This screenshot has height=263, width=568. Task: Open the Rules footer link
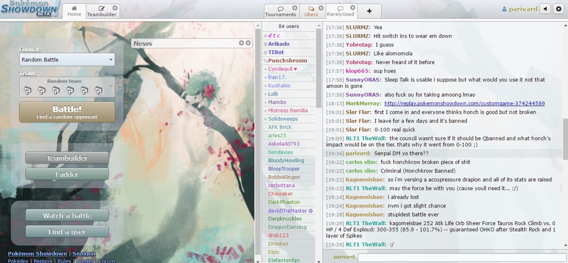(64, 261)
